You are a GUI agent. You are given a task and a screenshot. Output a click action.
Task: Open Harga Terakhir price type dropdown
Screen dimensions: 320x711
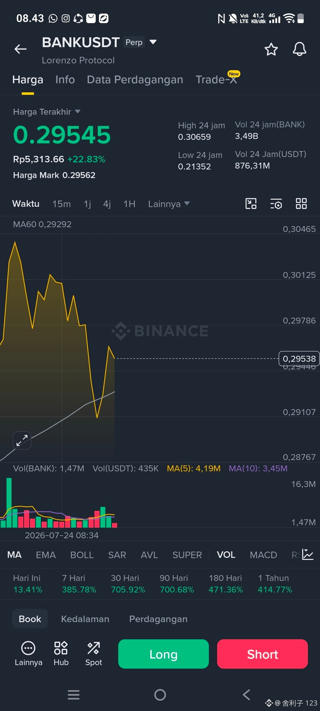point(47,112)
